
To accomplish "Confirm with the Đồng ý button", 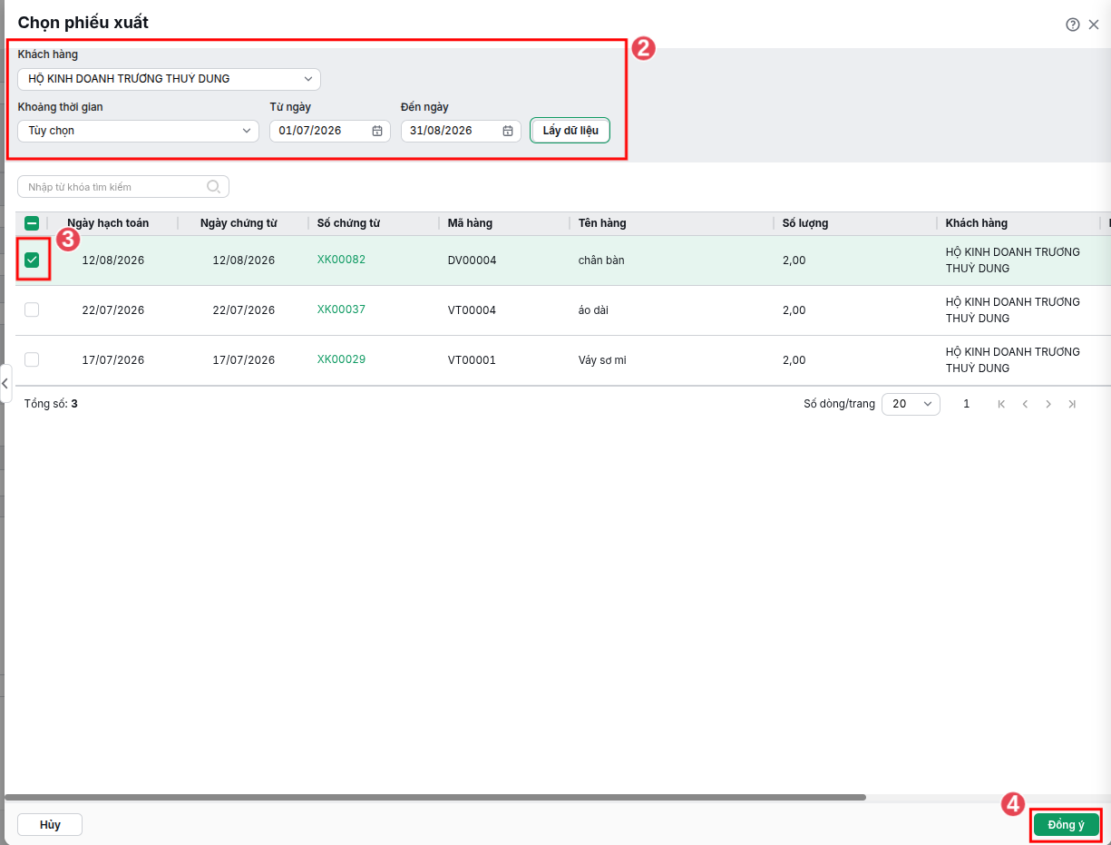I will coord(1066,824).
